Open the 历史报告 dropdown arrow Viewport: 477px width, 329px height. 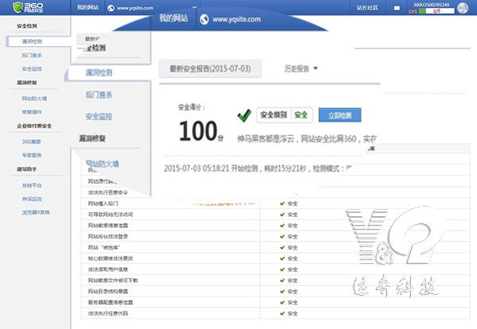pyautogui.click(x=316, y=68)
